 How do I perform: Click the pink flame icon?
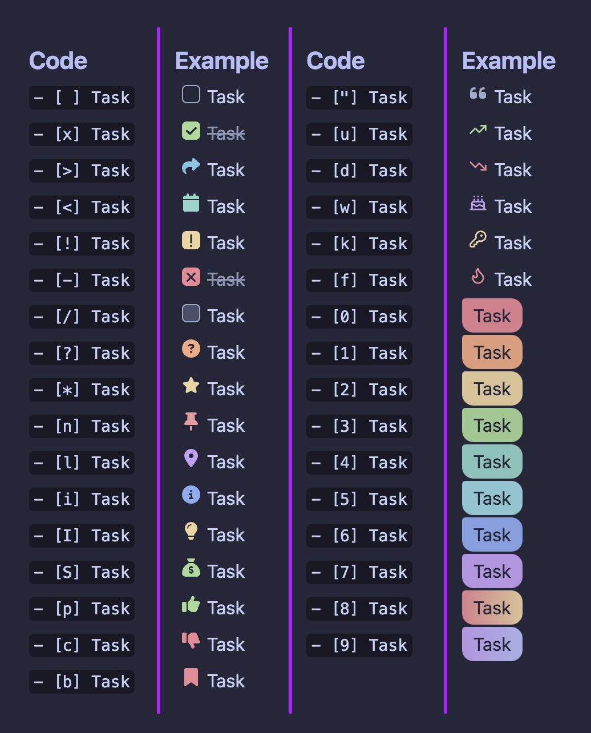pyautogui.click(x=478, y=277)
